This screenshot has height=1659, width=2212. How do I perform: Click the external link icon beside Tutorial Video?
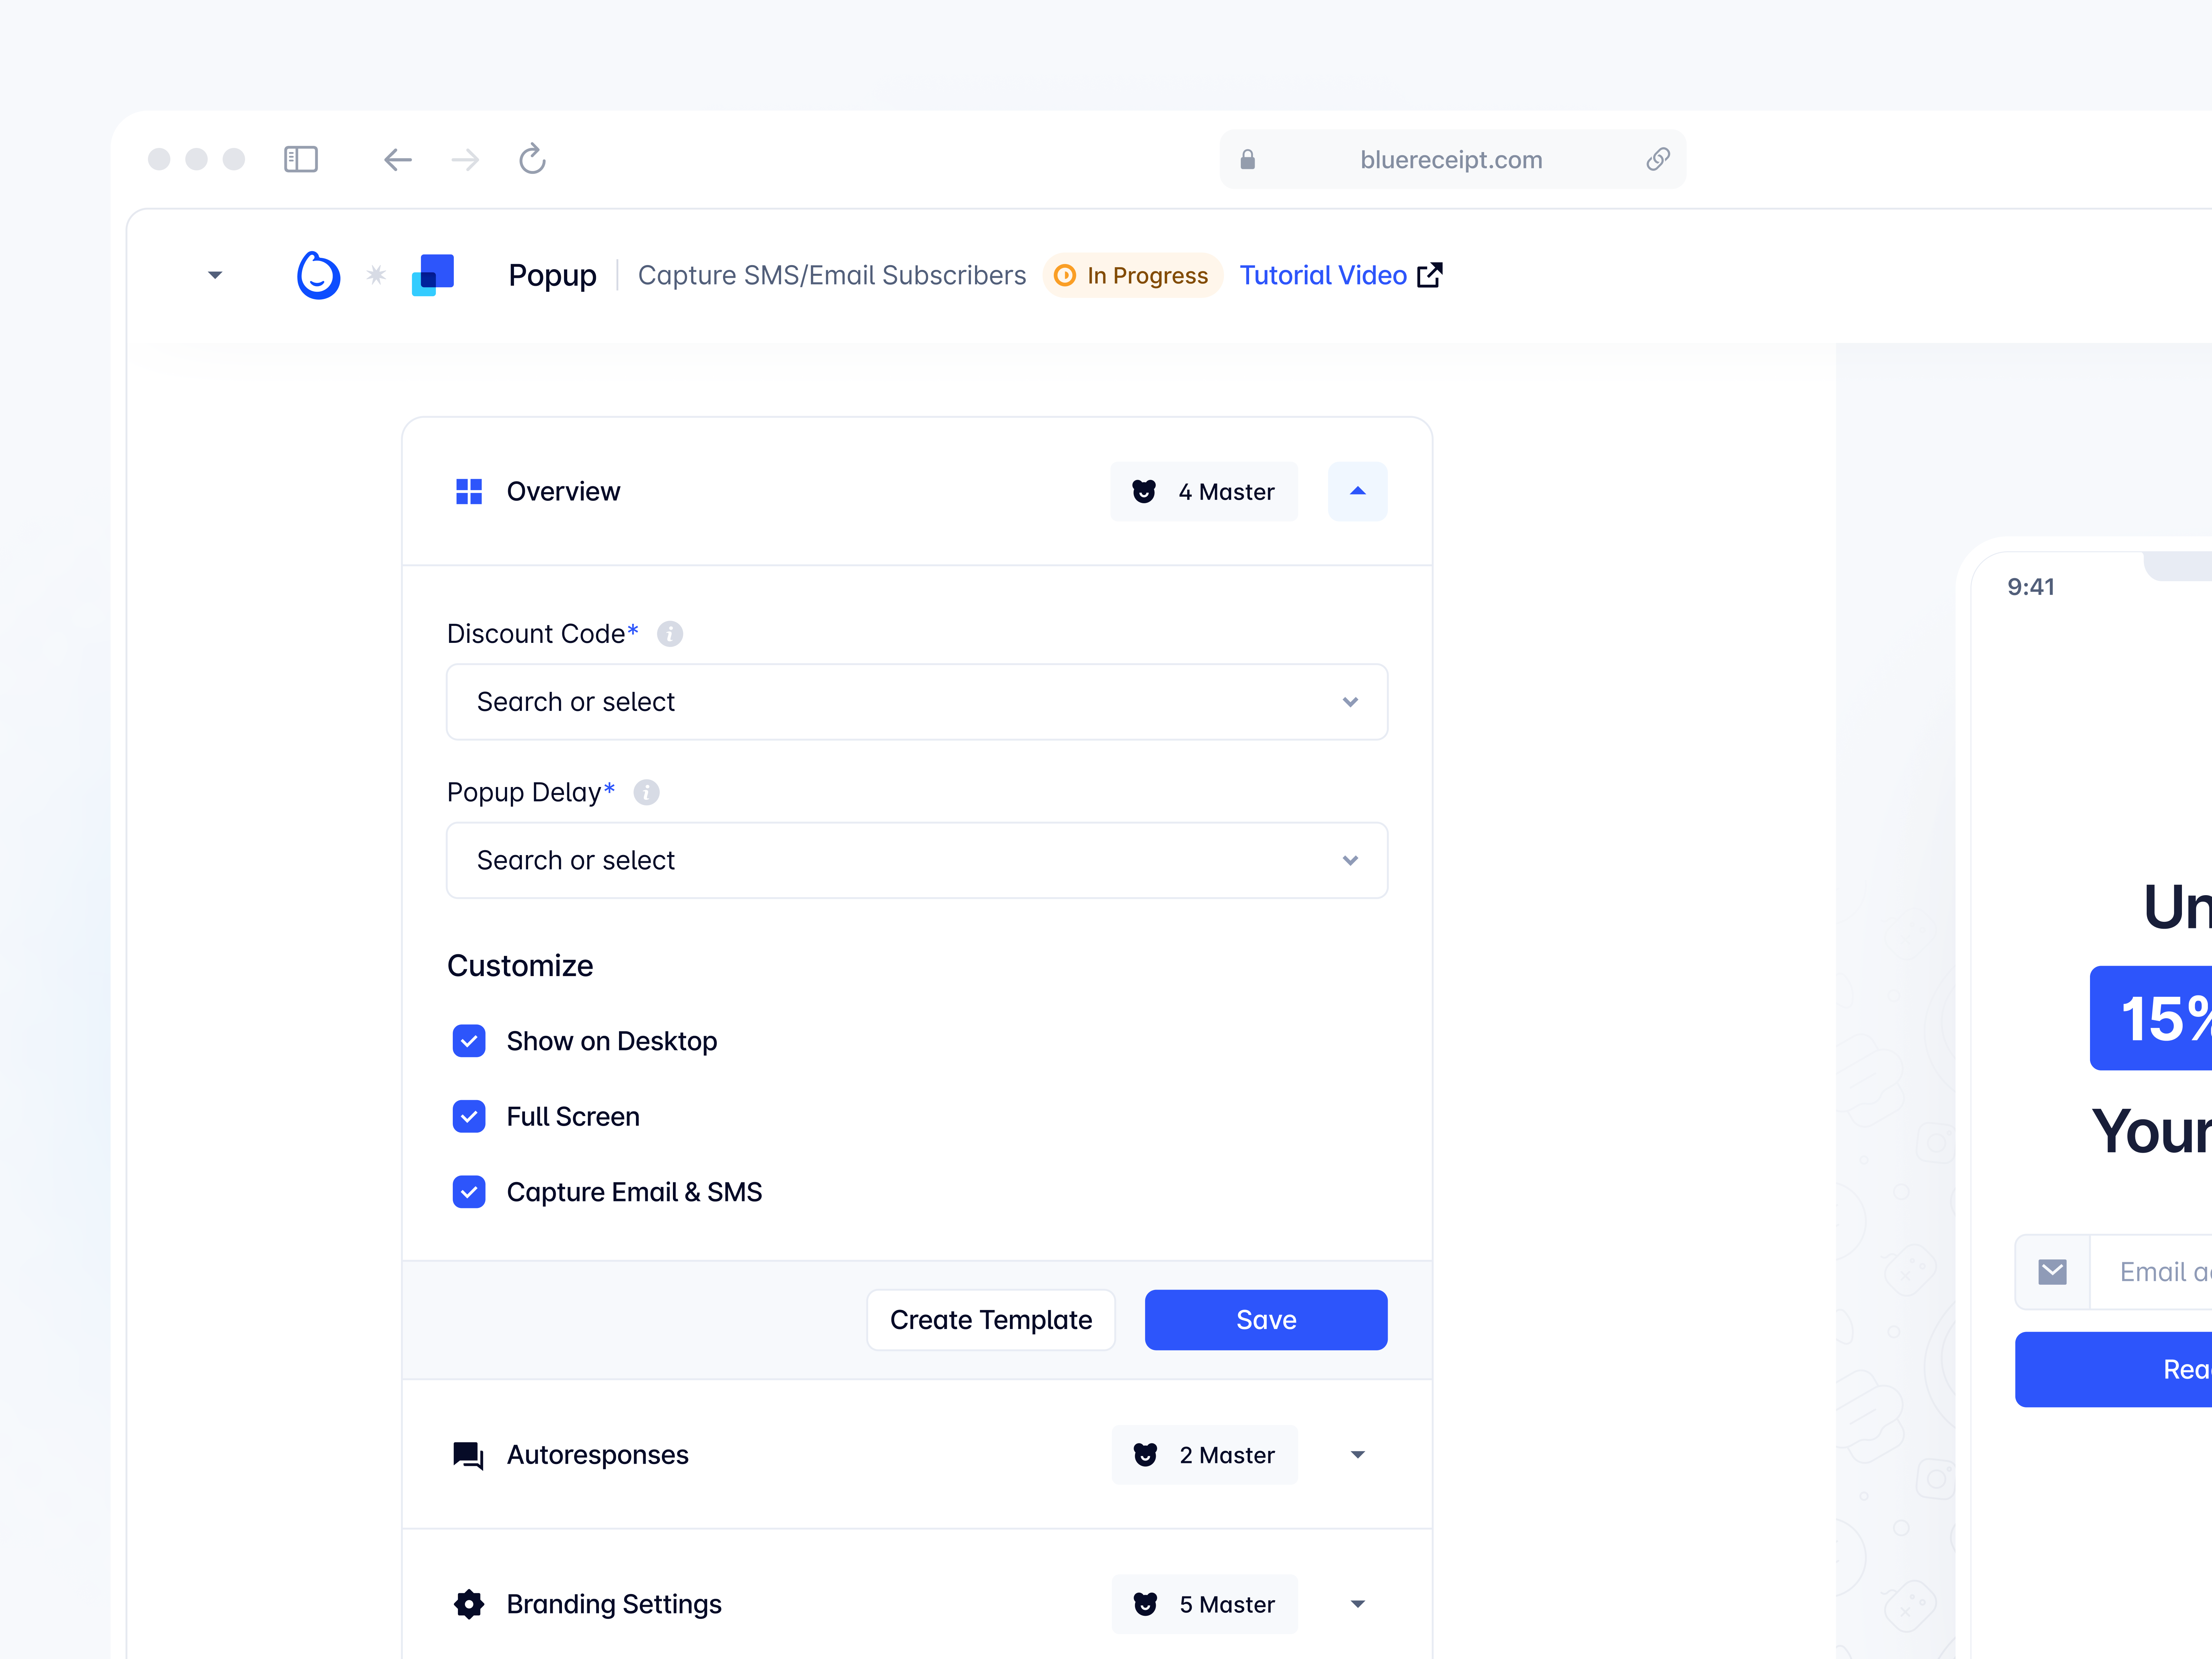[x=1430, y=275]
